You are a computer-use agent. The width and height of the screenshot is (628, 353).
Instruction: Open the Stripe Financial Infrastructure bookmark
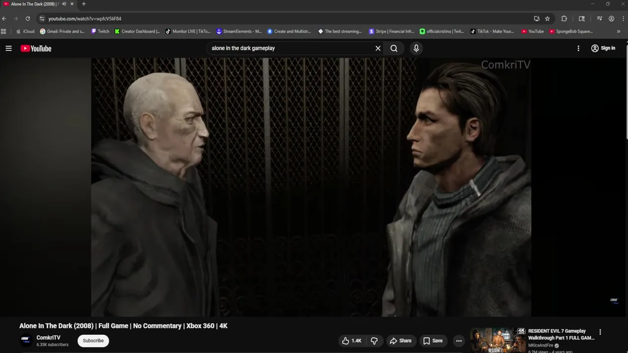(392, 31)
